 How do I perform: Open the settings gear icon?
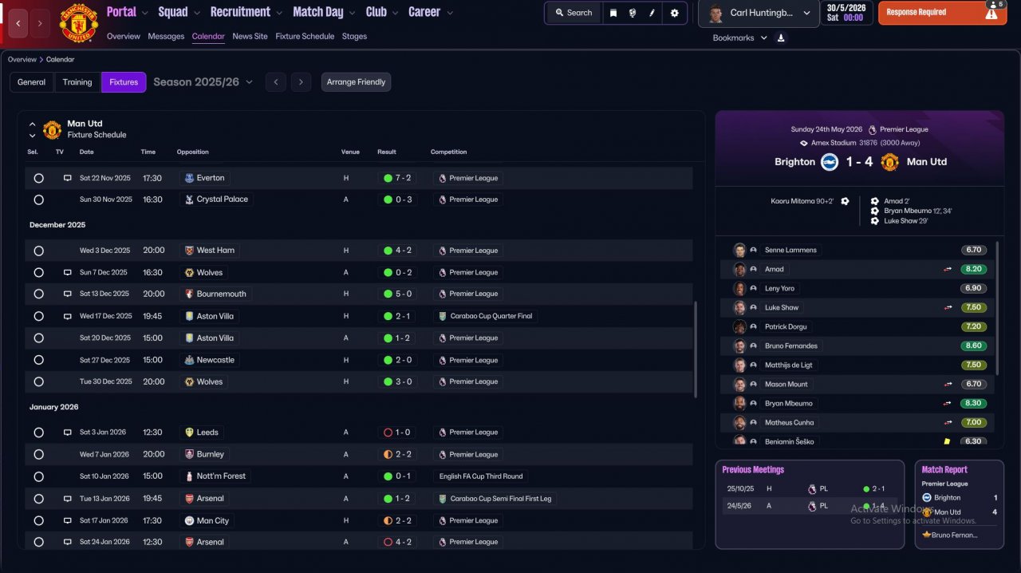[x=675, y=13]
